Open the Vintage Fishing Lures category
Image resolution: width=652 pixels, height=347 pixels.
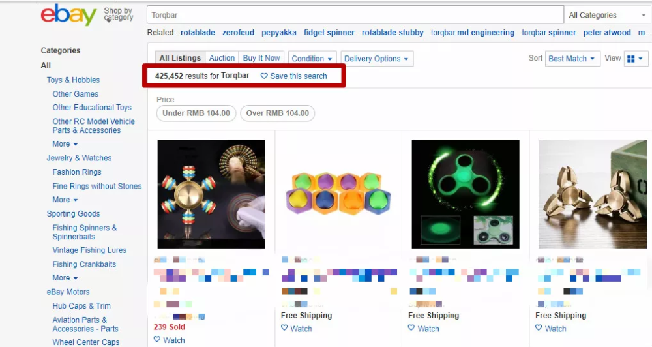pyautogui.click(x=89, y=250)
